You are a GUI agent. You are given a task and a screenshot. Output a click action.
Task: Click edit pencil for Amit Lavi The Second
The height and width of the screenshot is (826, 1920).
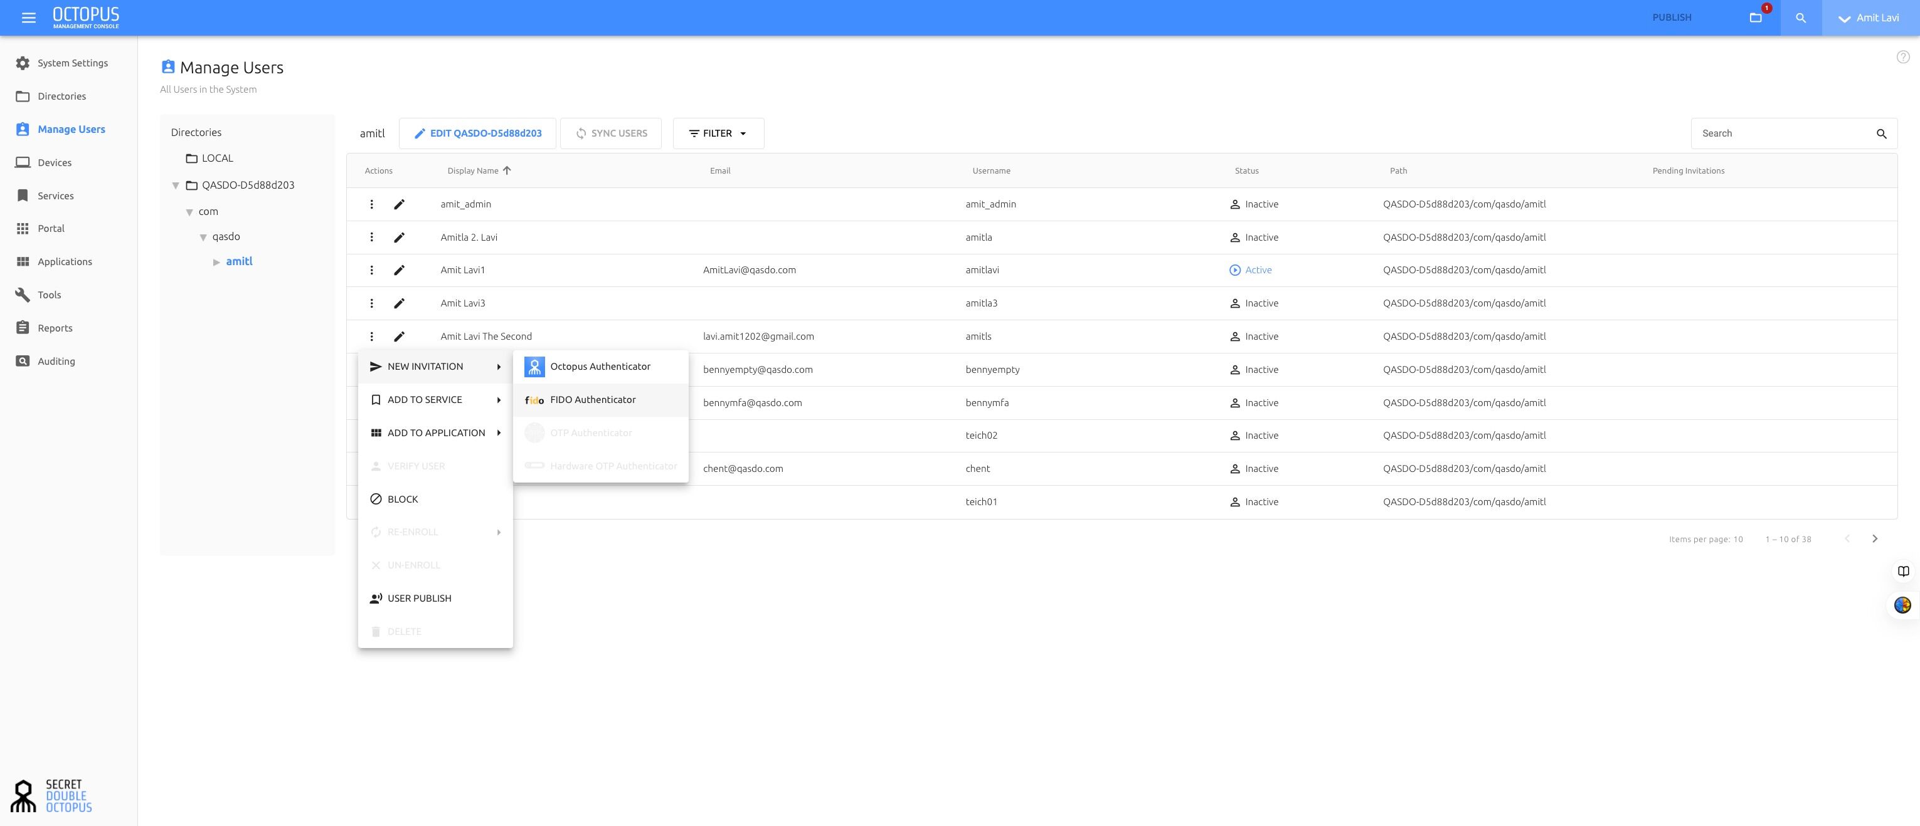point(400,337)
